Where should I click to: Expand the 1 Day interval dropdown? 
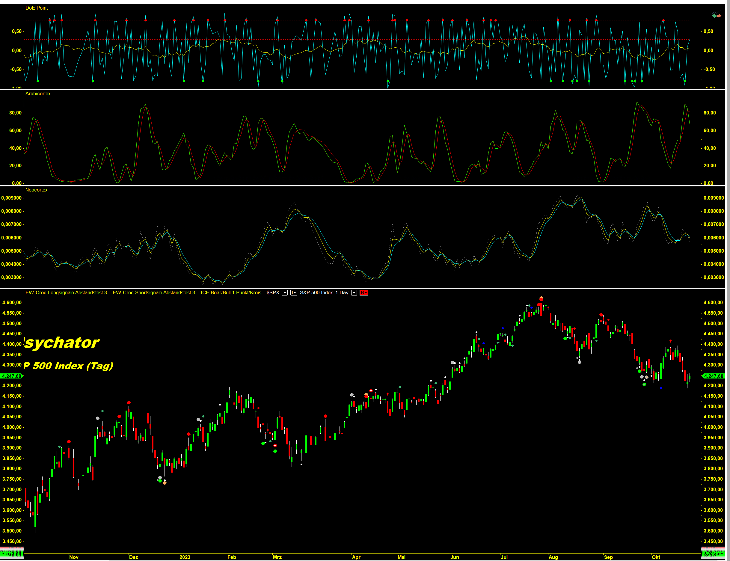[354, 293]
